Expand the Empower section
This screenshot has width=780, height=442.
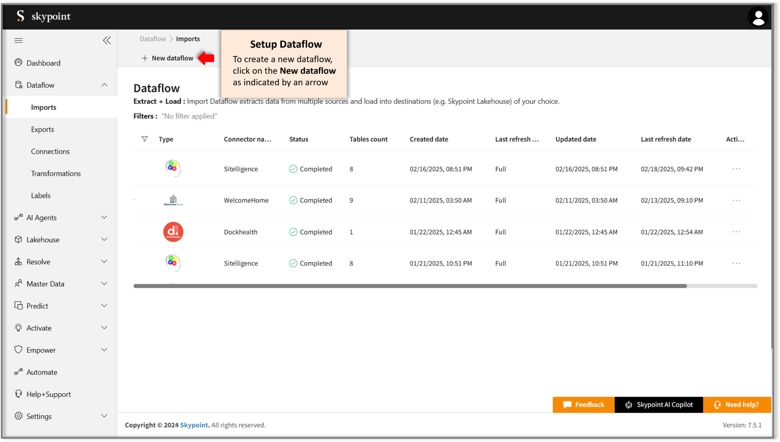click(104, 349)
